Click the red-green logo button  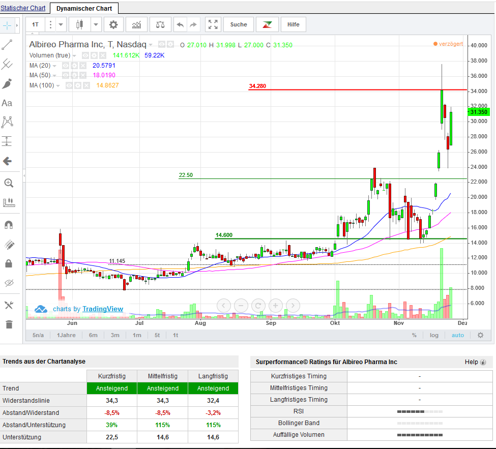click(x=267, y=25)
